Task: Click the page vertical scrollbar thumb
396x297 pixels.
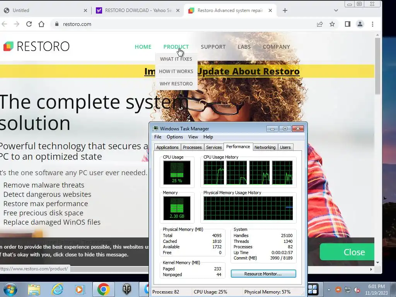Action: [377, 66]
